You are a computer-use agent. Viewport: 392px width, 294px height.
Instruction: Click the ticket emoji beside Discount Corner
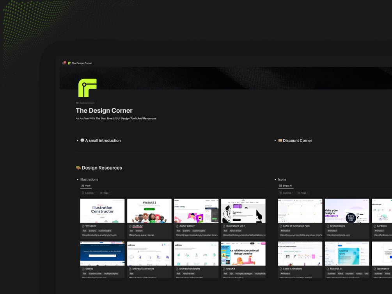(x=280, y=140)
